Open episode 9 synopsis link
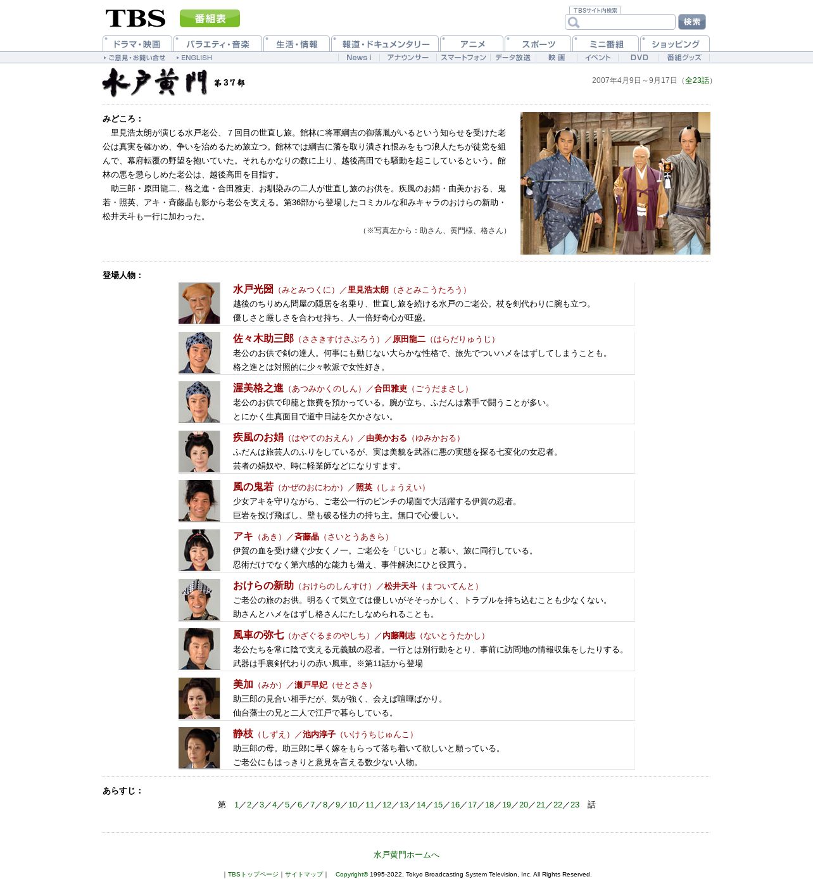The width and height of the screenshot is (813, 879). click(x=337, y=805)
